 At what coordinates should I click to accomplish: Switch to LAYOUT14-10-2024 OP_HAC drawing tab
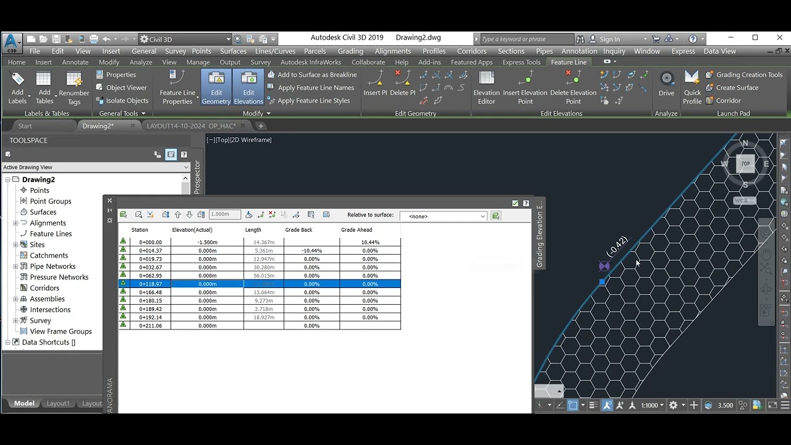[x=191, y=126]
